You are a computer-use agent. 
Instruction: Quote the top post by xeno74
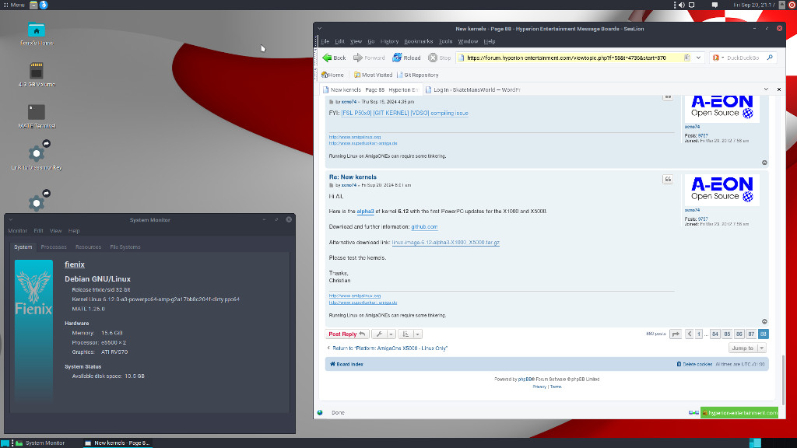click(x=667, y=96)
